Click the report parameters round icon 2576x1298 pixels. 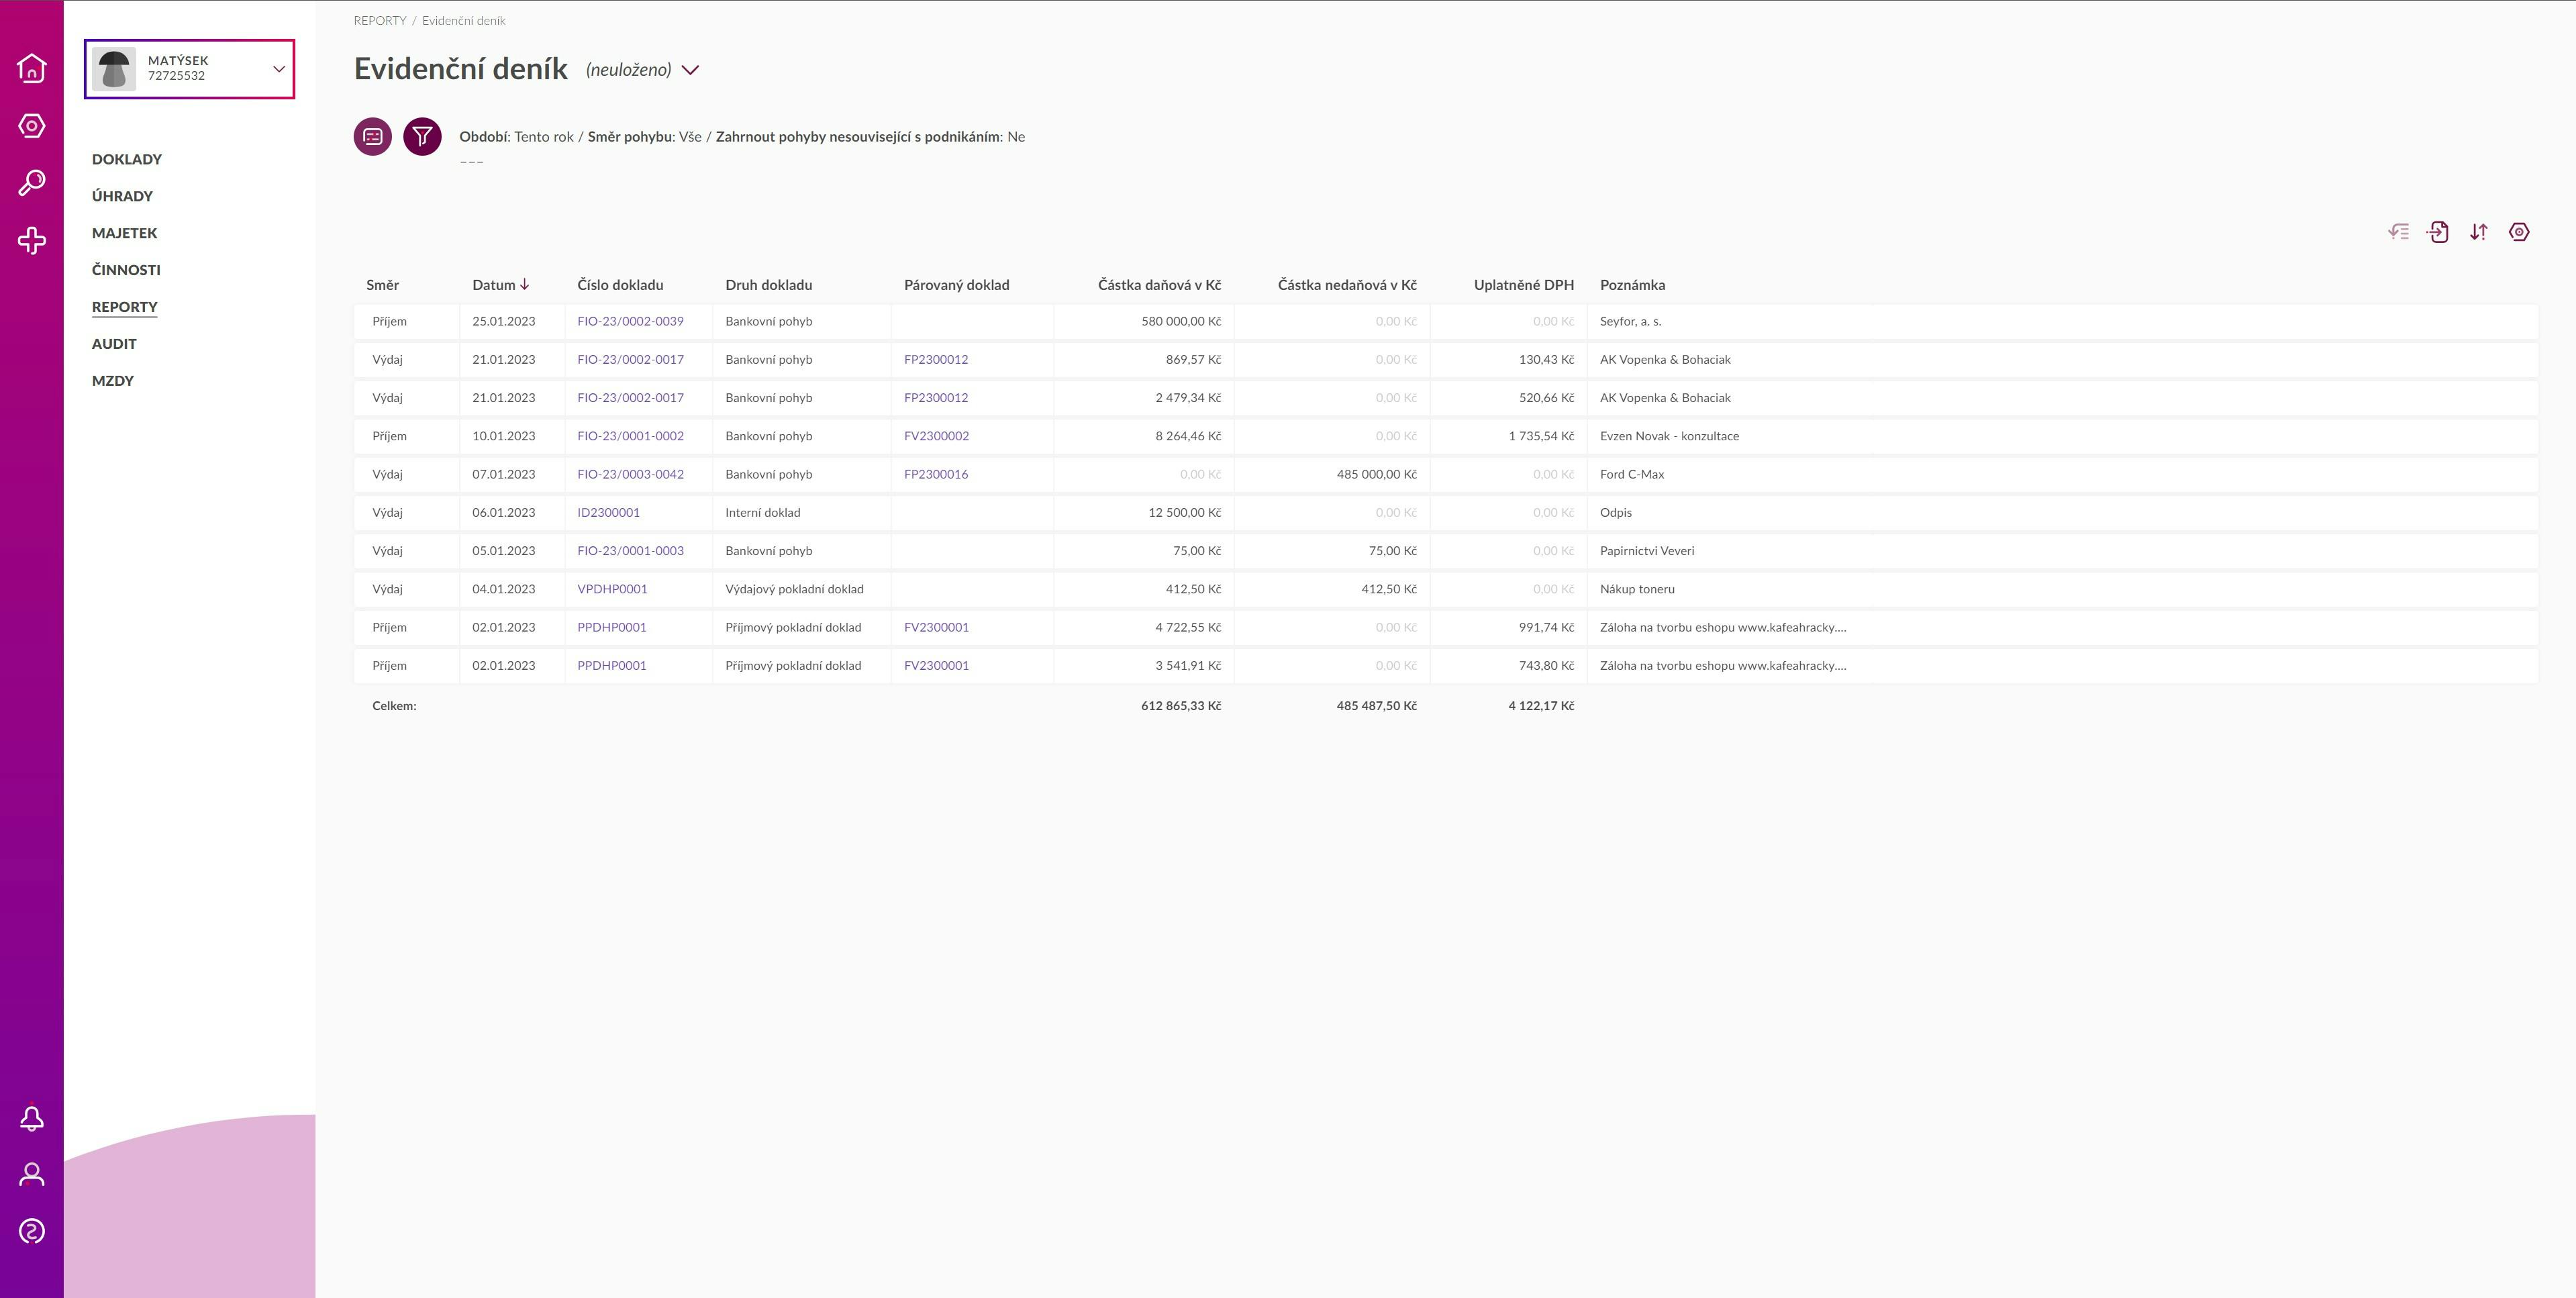373,136
